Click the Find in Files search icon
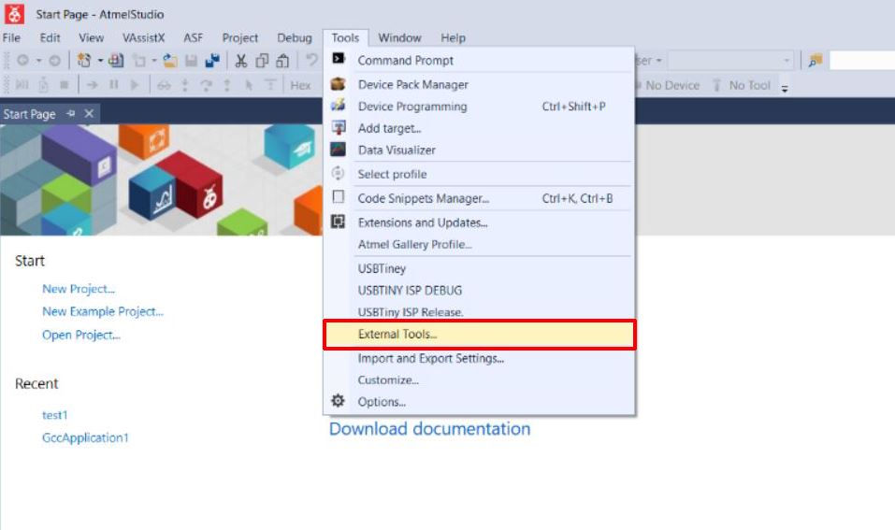The height and width of the screenshot is (530, 895). (x=816, y=60)
